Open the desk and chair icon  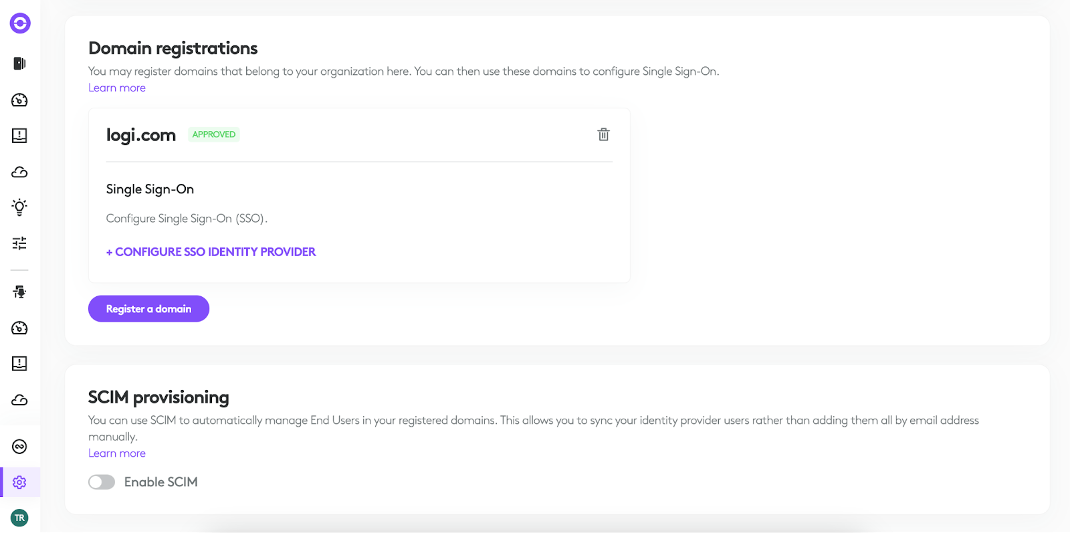(x=19, y=292)
